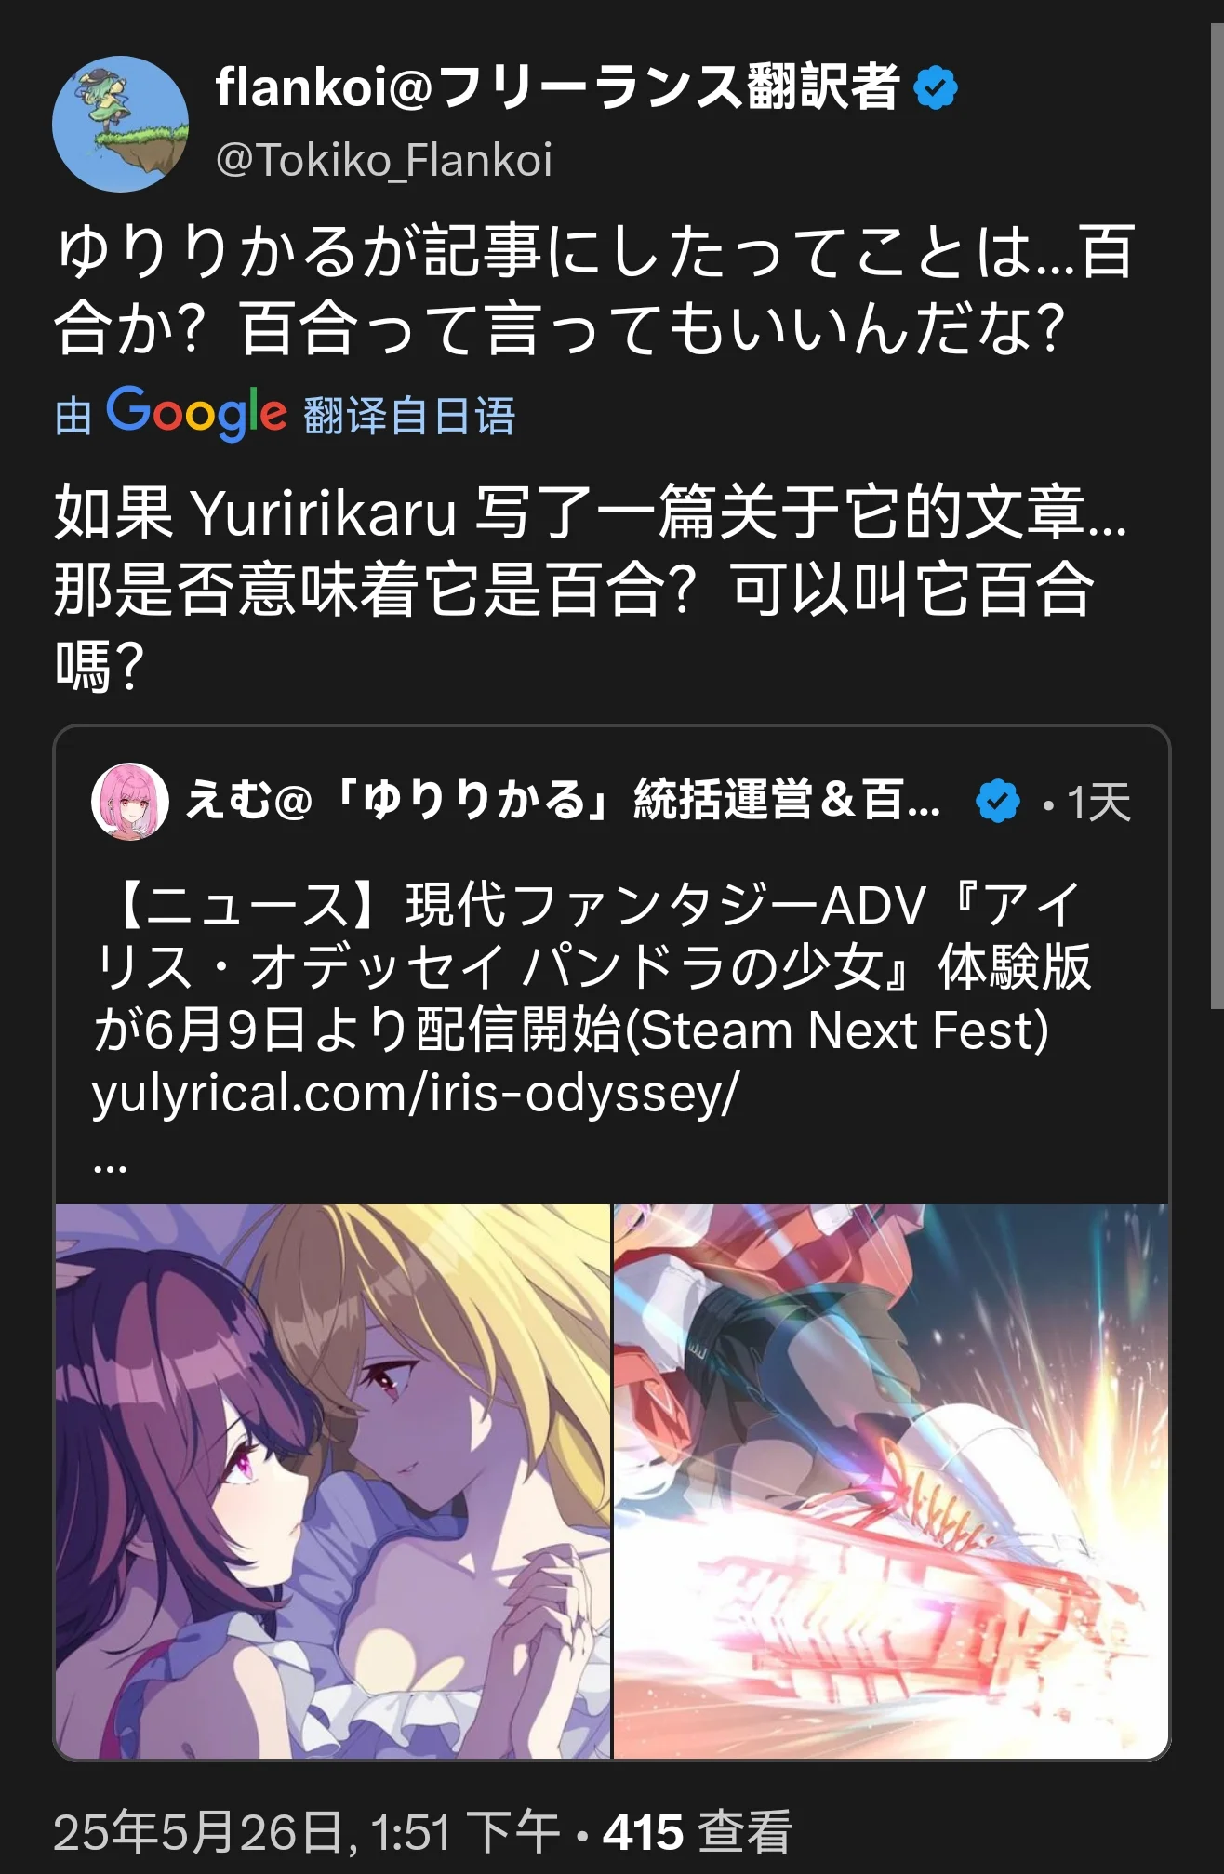Click the 25年5月26日 1:51 下午 timestamp
The width and height of the screenshot is (1224, 1874).
click(306, 1831)
